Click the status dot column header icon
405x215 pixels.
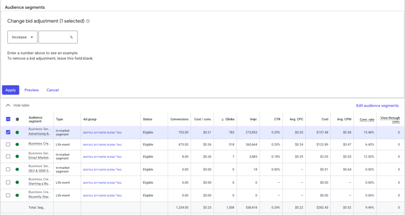(x=17, y=119)
